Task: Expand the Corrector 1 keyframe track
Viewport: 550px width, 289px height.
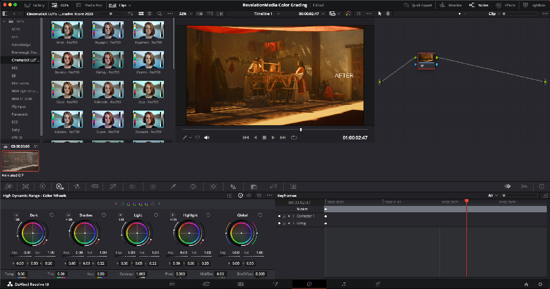Action: tap(293, 216)
